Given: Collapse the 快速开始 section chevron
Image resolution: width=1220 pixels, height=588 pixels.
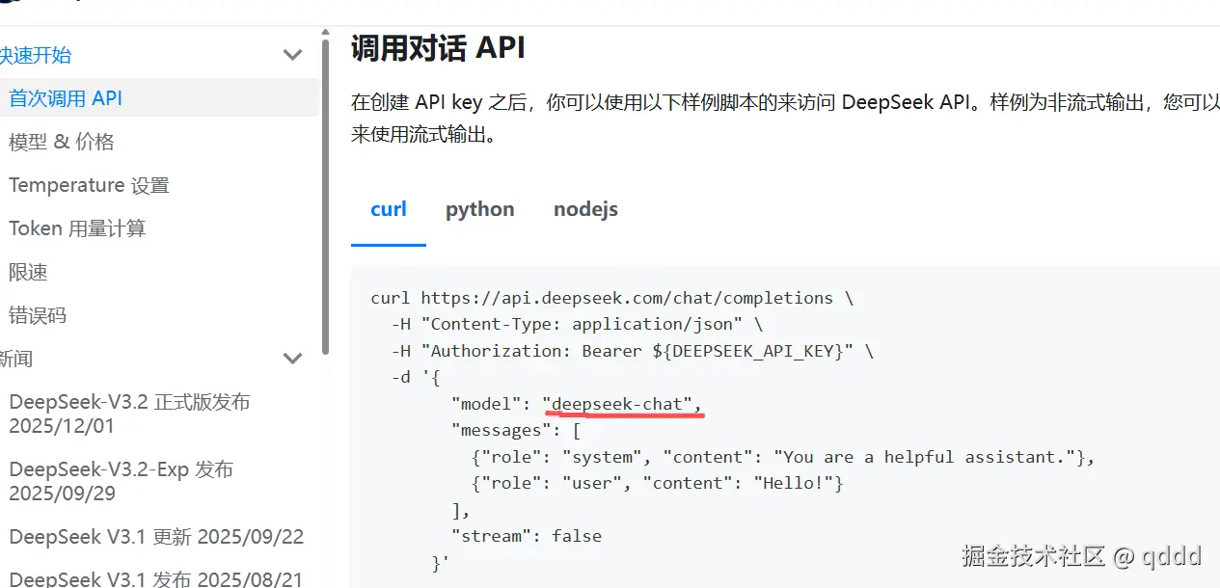Looking at the screenshot, I should point(293,55).
